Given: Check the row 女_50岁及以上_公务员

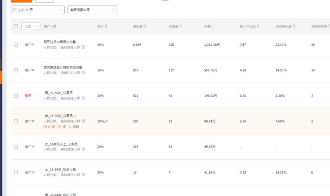Looking at the screenshot, I should click(x=16, y=147).
